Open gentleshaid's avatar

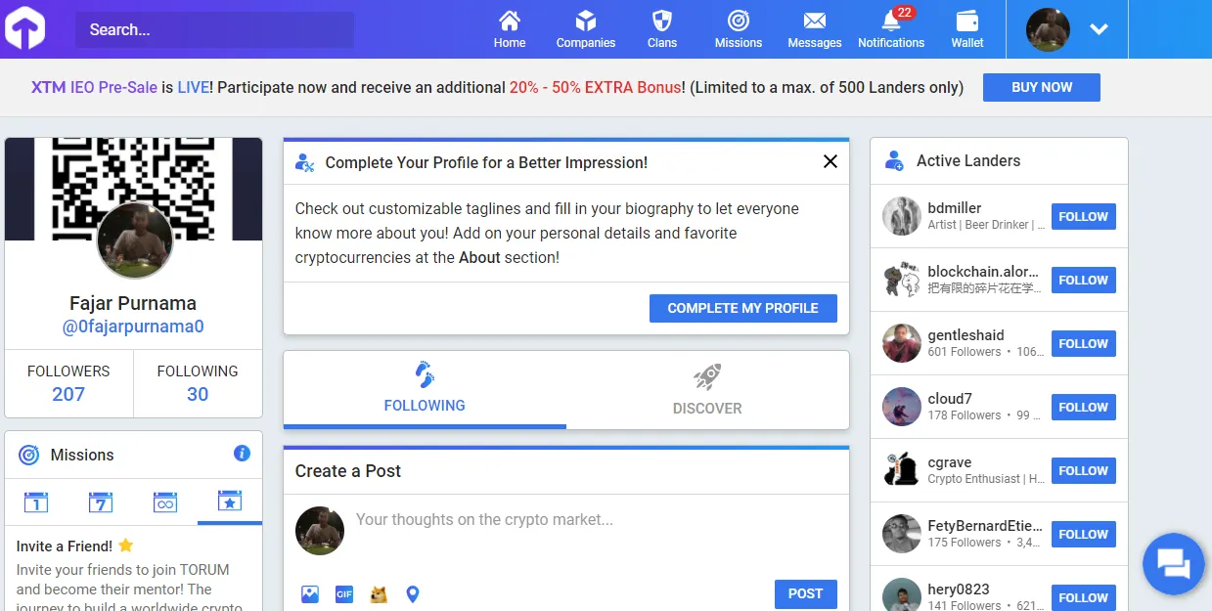(x=902, y=343)
